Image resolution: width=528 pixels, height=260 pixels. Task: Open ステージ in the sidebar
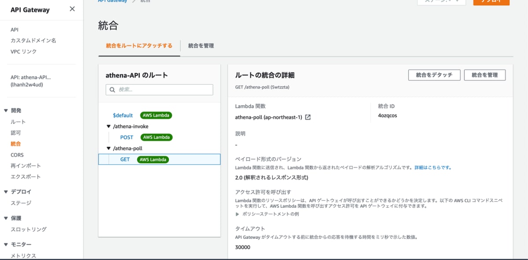(21, 203)
